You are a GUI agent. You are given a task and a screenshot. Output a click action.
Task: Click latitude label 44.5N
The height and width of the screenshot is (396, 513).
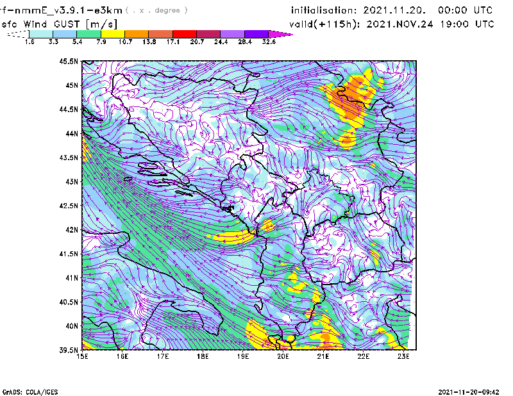click(x=69, y=109)
